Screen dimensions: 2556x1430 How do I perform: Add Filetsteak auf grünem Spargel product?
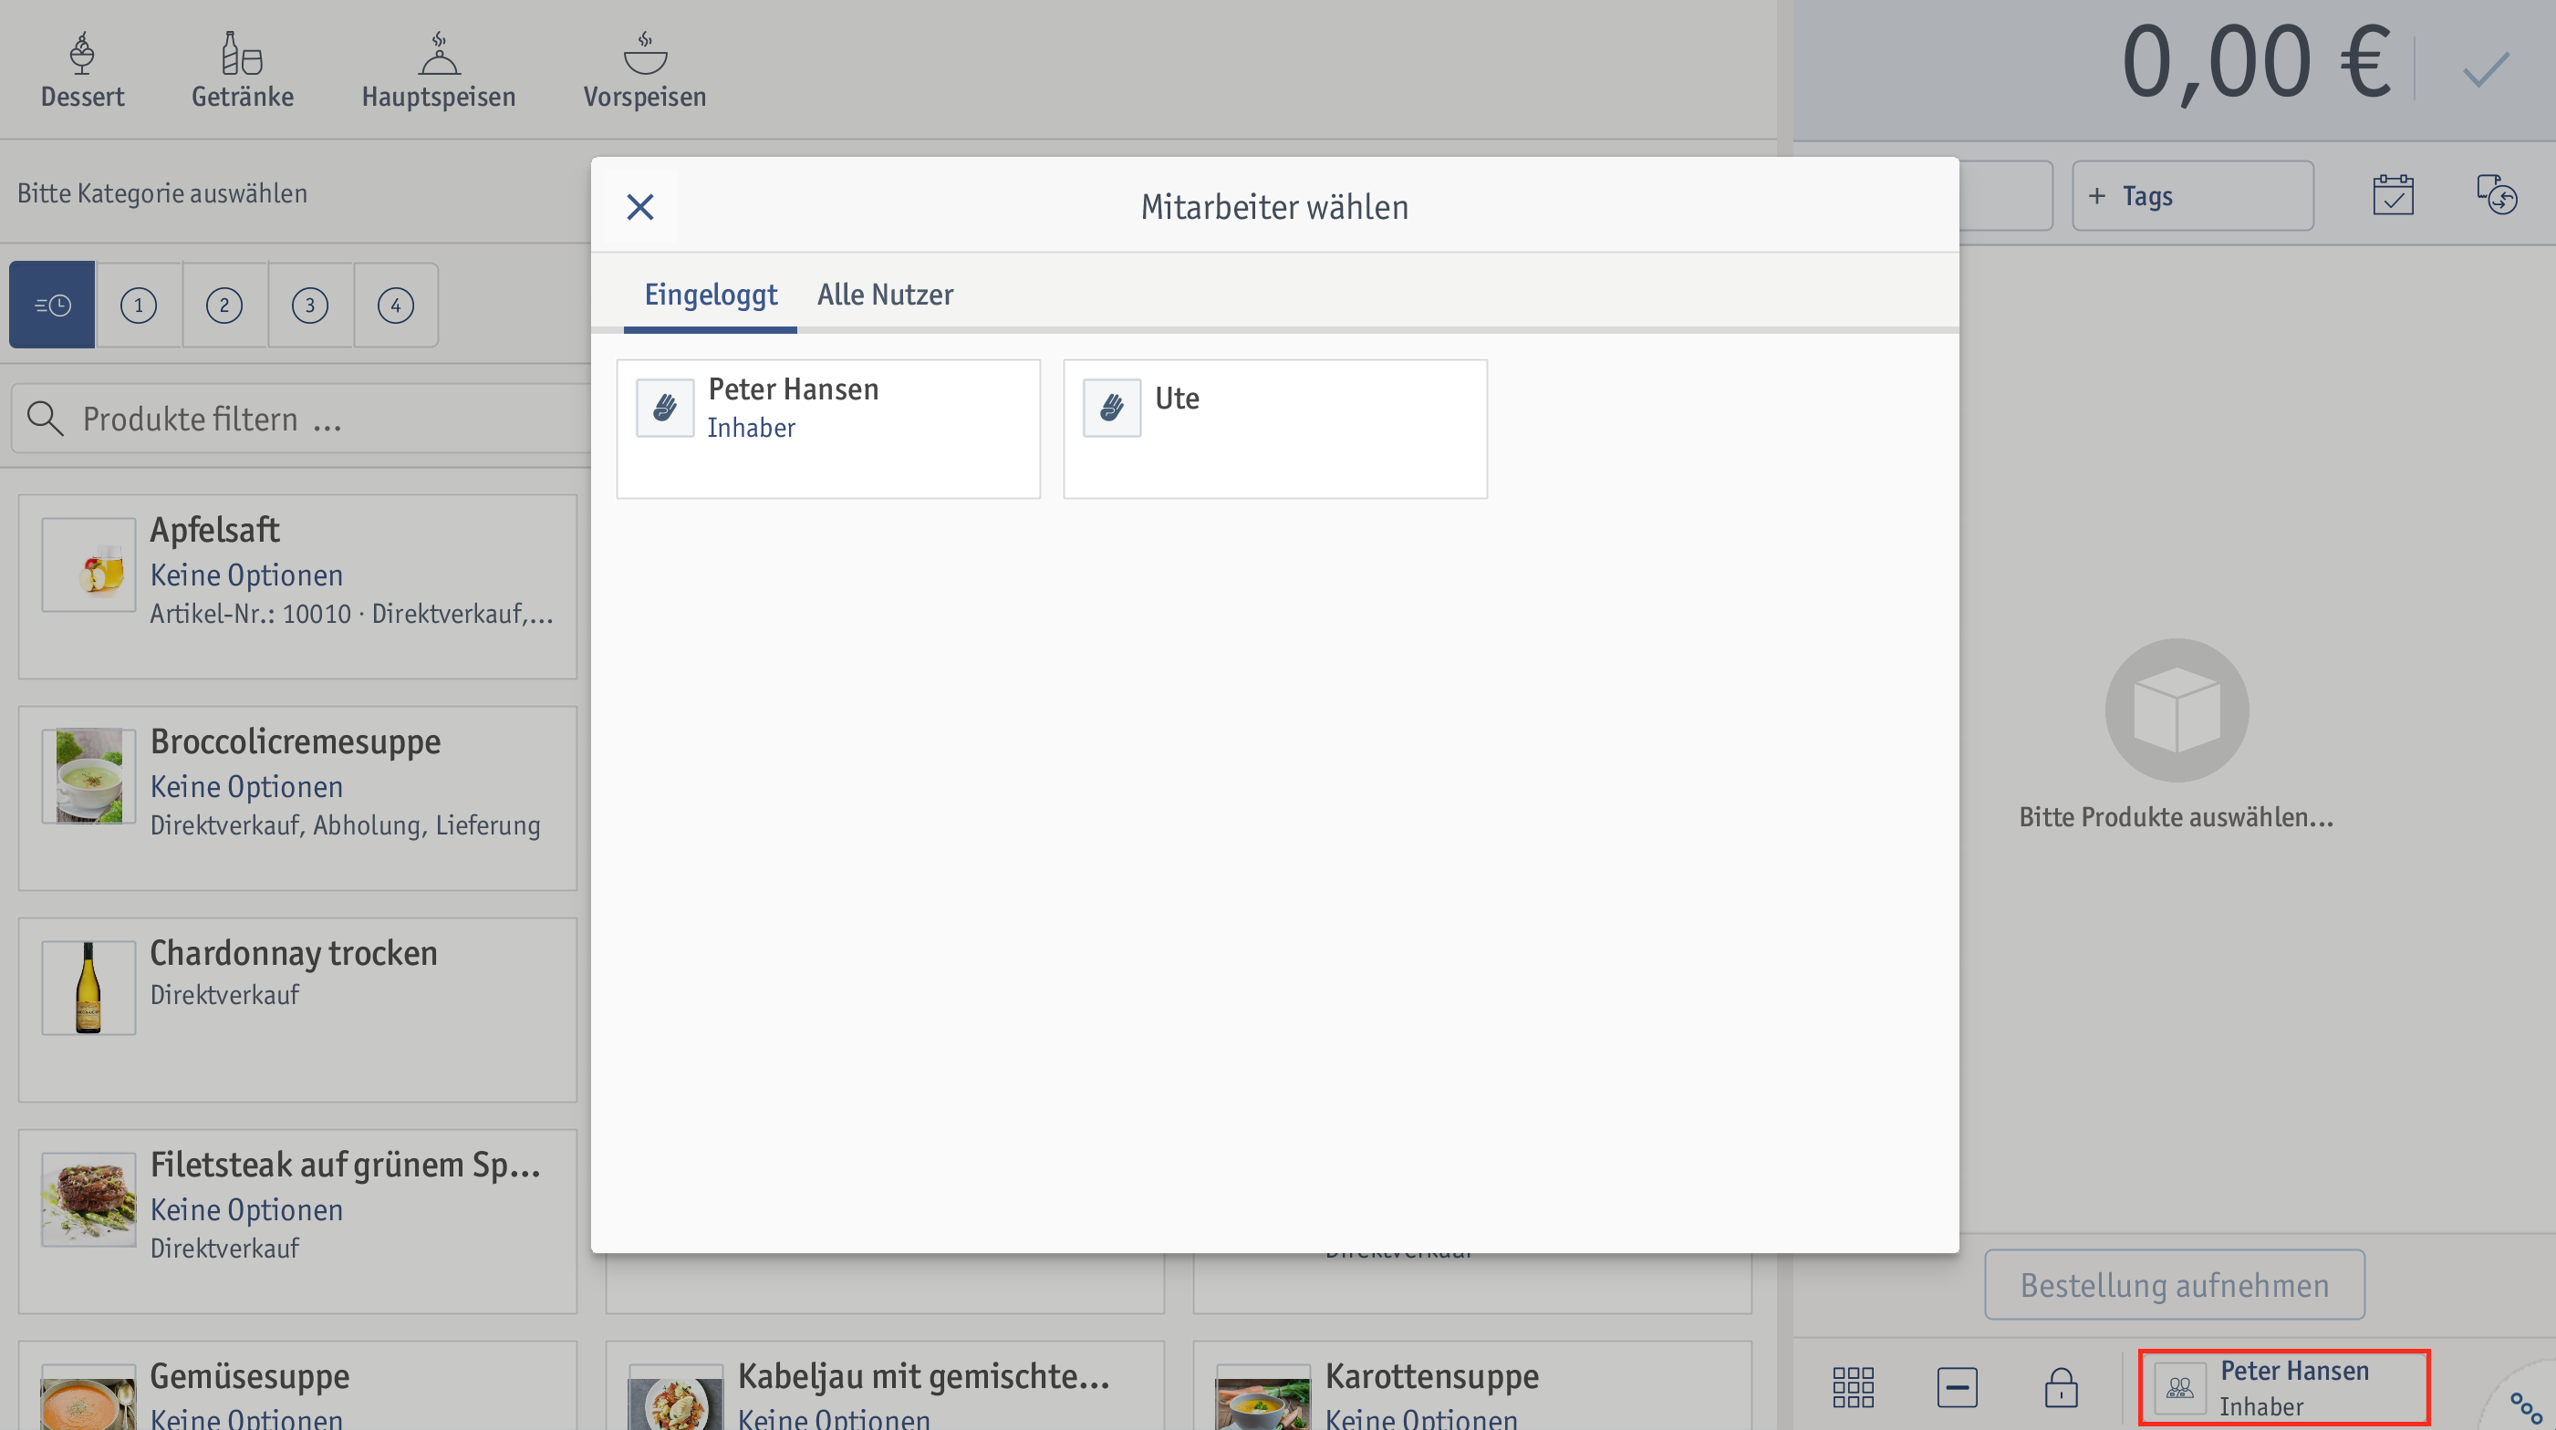[x=297, y=1222]
